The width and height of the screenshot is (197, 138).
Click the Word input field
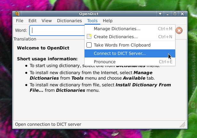pos(57,30)
